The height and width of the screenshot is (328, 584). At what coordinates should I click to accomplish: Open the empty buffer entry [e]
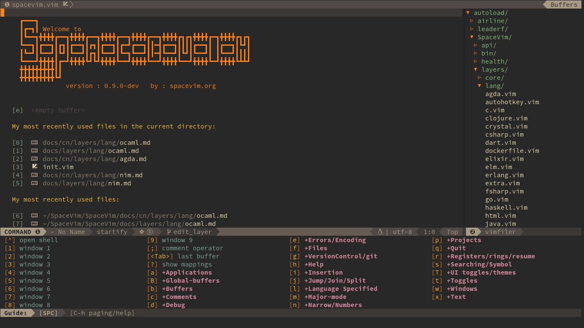point(58,110)
